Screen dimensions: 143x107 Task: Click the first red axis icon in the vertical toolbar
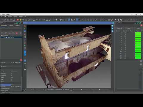point(25,26)
